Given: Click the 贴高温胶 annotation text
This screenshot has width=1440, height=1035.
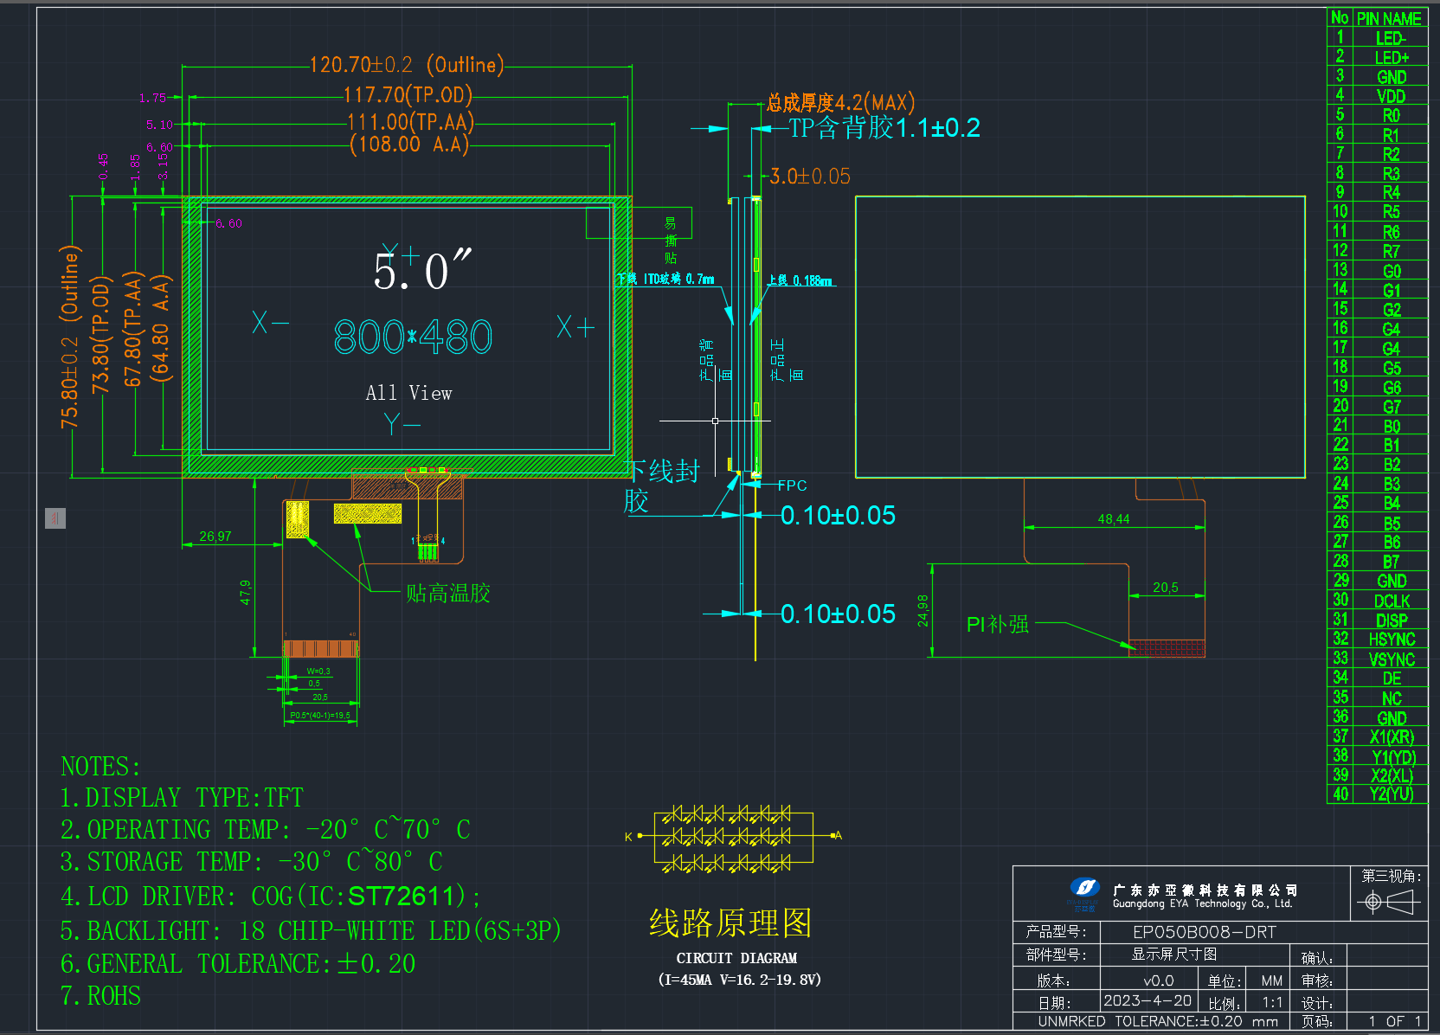Looking at the screenshot, I should pos(448,593).
